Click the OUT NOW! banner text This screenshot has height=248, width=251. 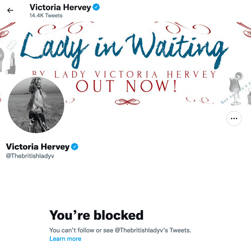pos(126,86)
